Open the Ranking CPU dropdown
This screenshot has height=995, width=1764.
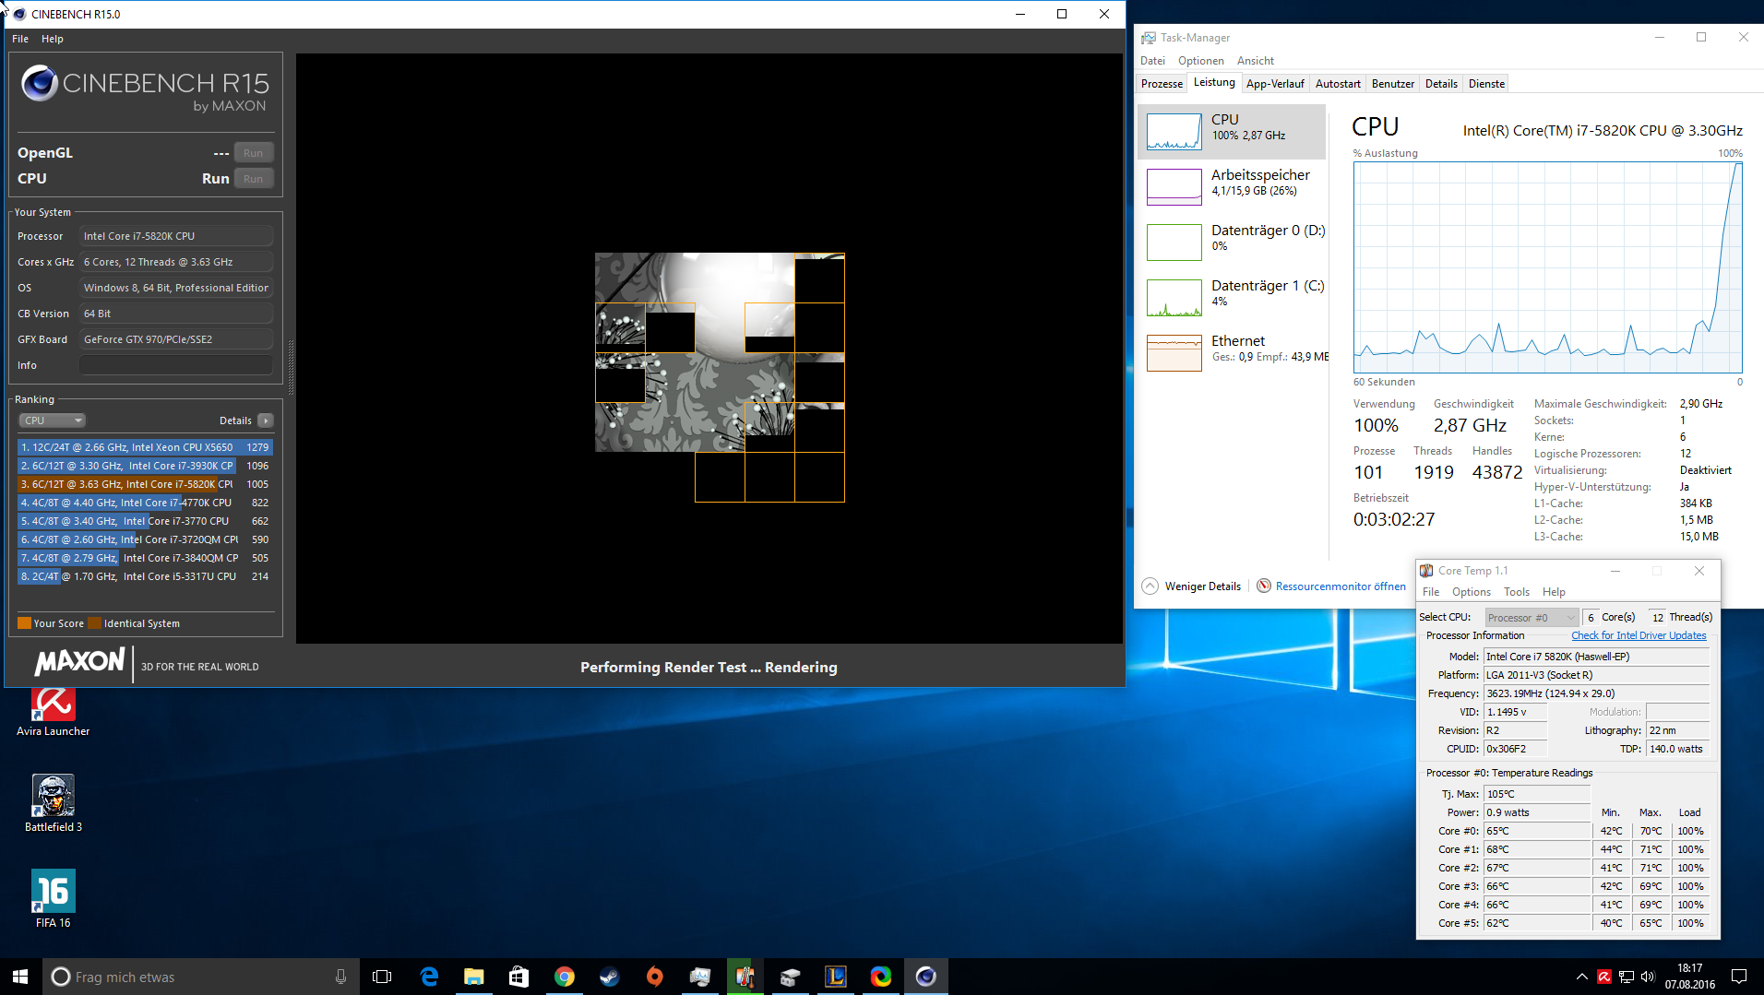[x=52, y=421]
